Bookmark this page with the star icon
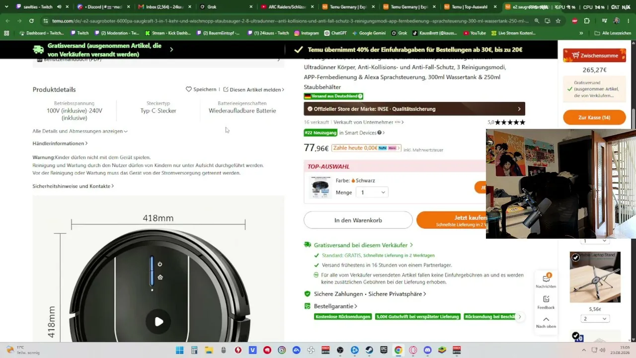This screenshot has height=358, width=636. (558, 21)
